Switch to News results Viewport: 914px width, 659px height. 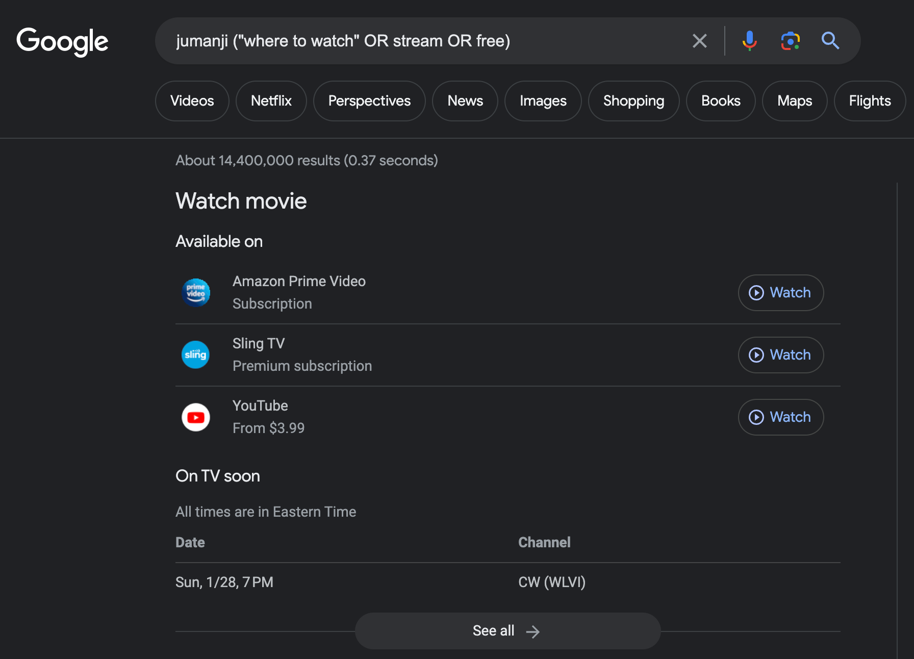pyautogui.click(x=465, y=101)
